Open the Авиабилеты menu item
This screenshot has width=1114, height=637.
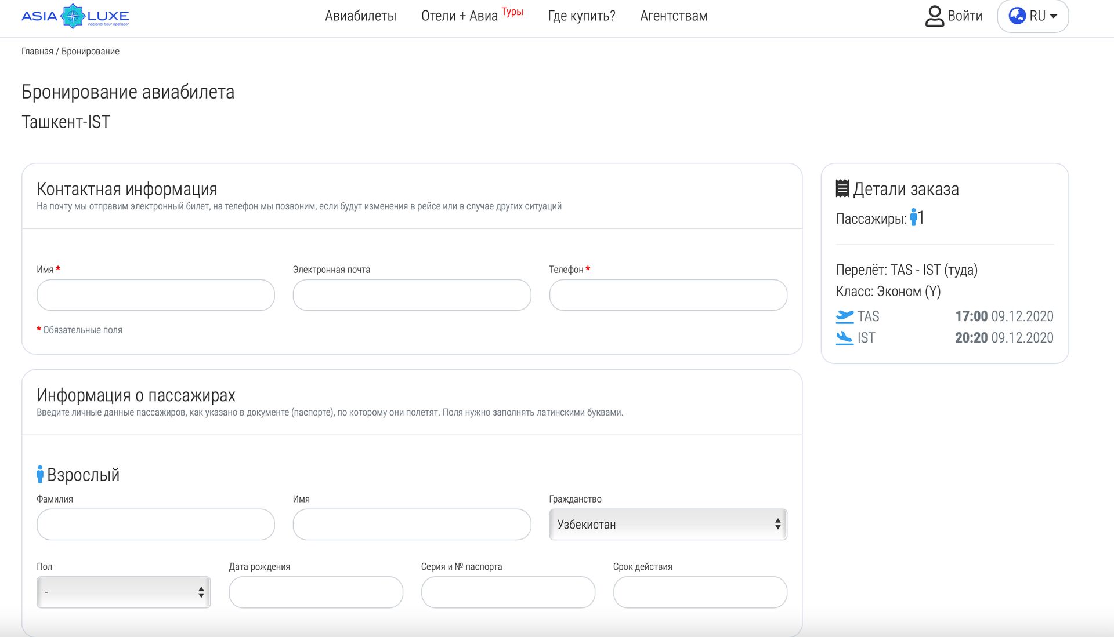pyautogui.click(x=360, y=16)
